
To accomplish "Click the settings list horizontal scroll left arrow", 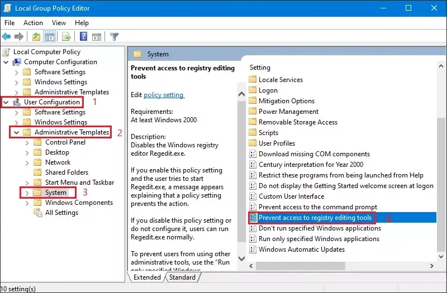I will click(x=251, y=266).
